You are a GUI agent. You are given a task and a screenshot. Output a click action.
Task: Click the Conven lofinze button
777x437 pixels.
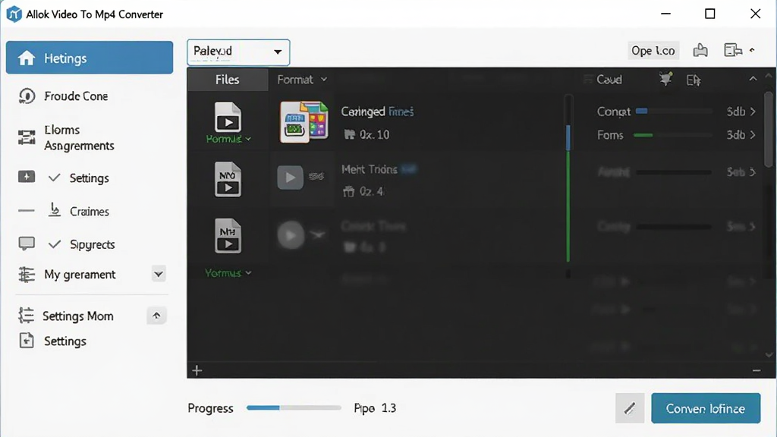pos(706,408)
